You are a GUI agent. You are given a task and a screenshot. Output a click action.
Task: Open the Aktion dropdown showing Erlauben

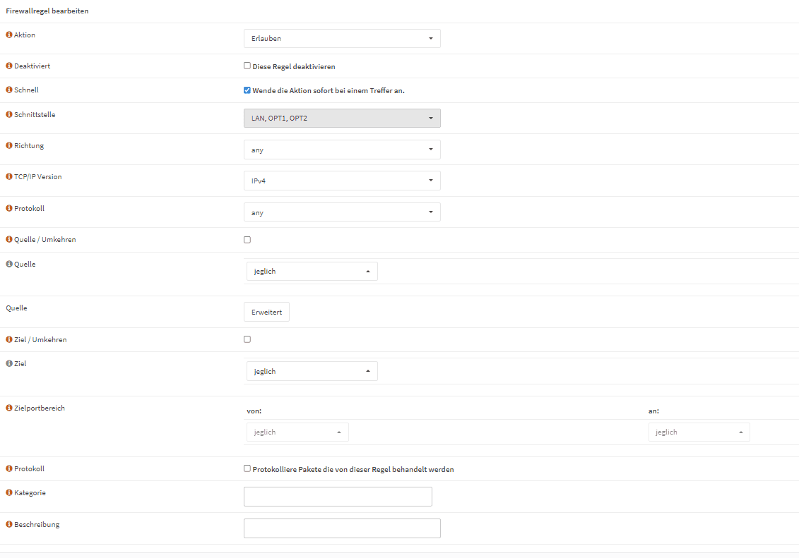click(x=342, y=38)
